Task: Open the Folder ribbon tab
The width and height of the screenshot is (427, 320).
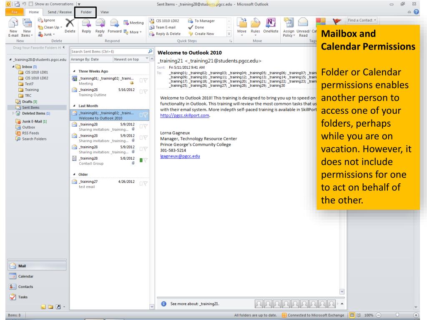Action: click(x=86, y=12)
